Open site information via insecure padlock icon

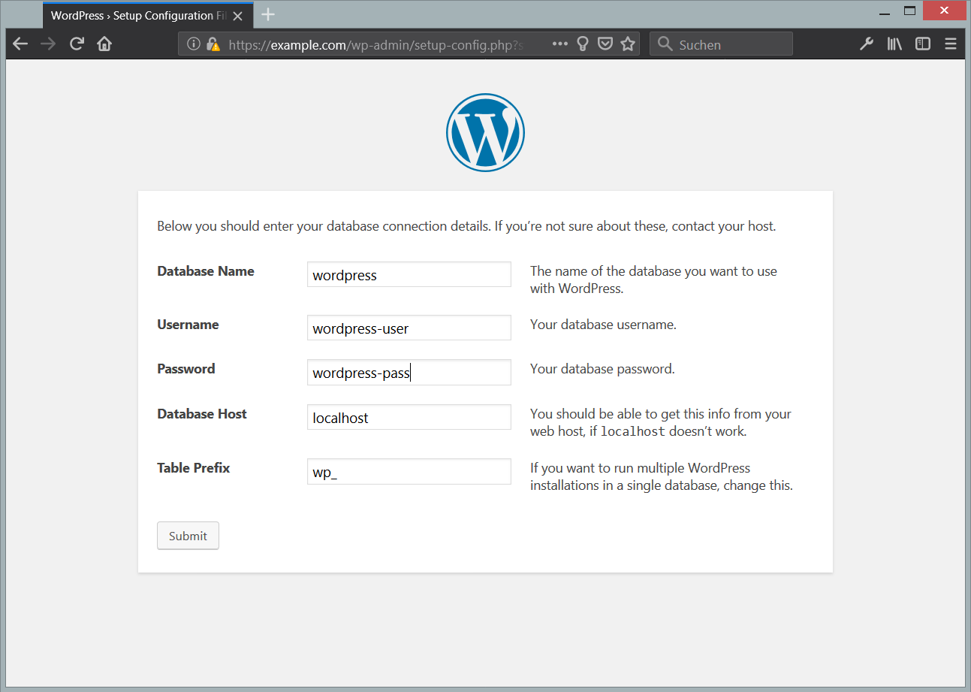[213, 44]
